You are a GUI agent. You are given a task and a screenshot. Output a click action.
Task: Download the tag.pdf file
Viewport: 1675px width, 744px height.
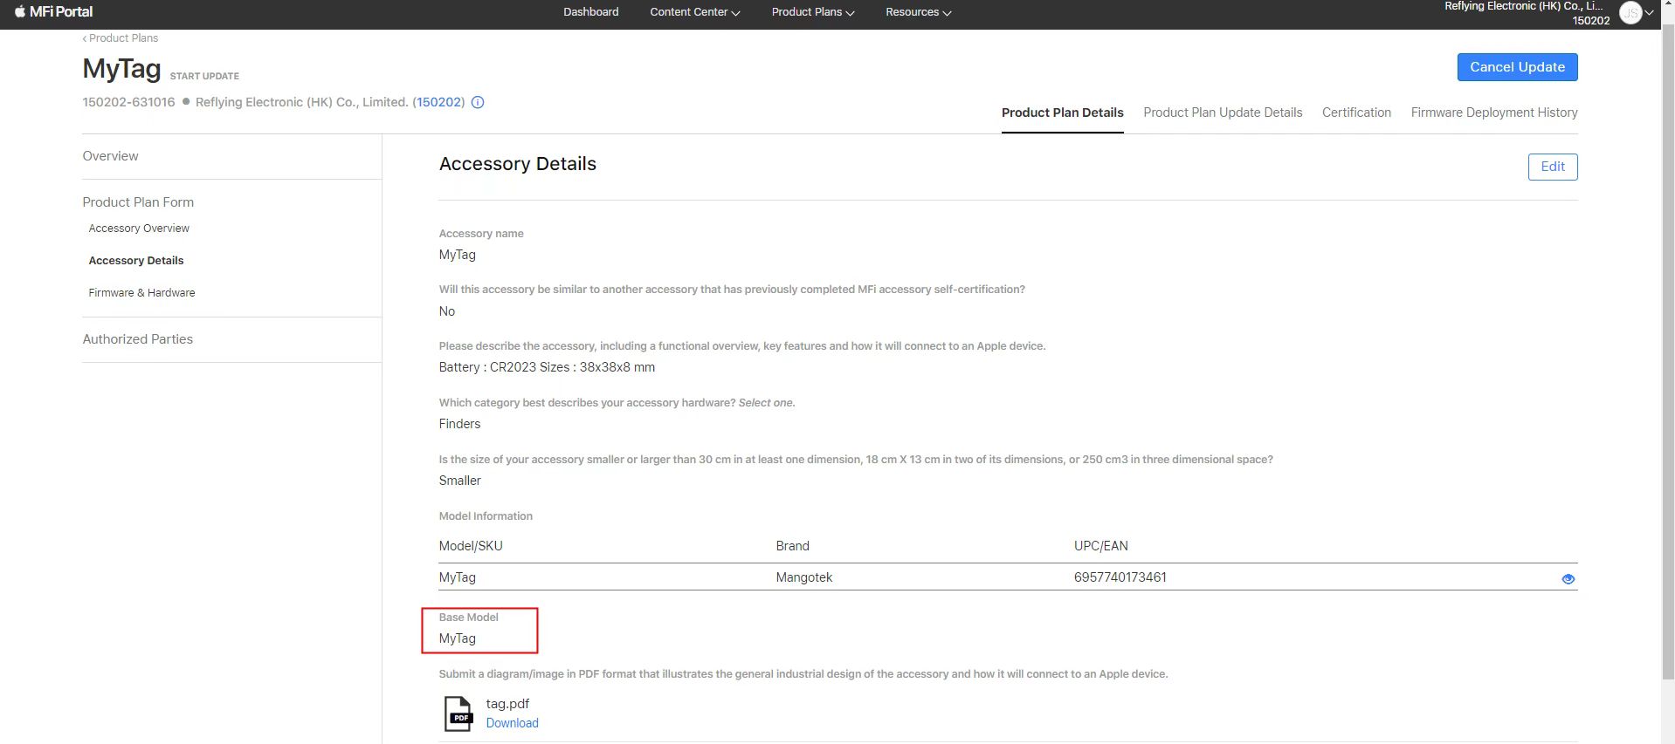pyautogui.click(x=512, y=723)
